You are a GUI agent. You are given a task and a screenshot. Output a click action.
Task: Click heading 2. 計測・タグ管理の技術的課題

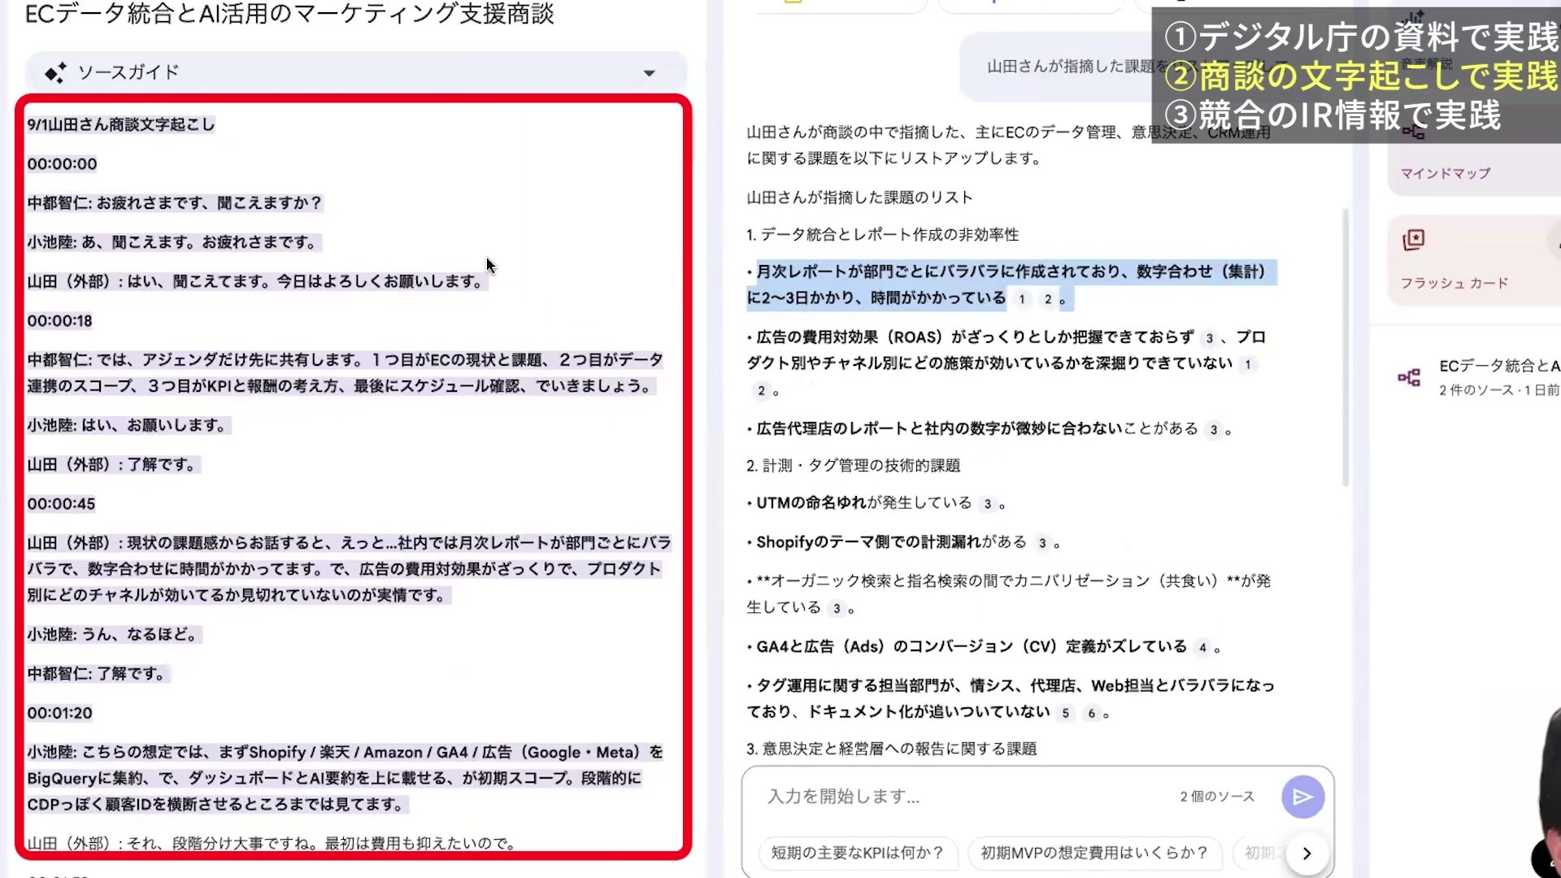(x=853, y=466)
